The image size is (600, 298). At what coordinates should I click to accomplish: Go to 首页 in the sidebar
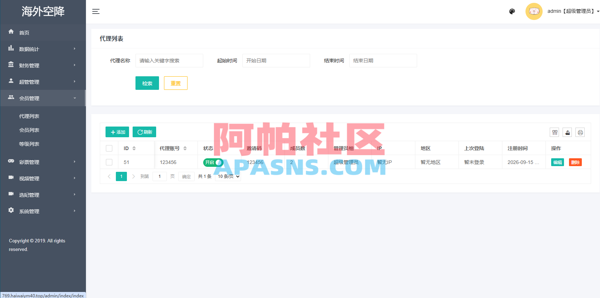pos(24,32)
